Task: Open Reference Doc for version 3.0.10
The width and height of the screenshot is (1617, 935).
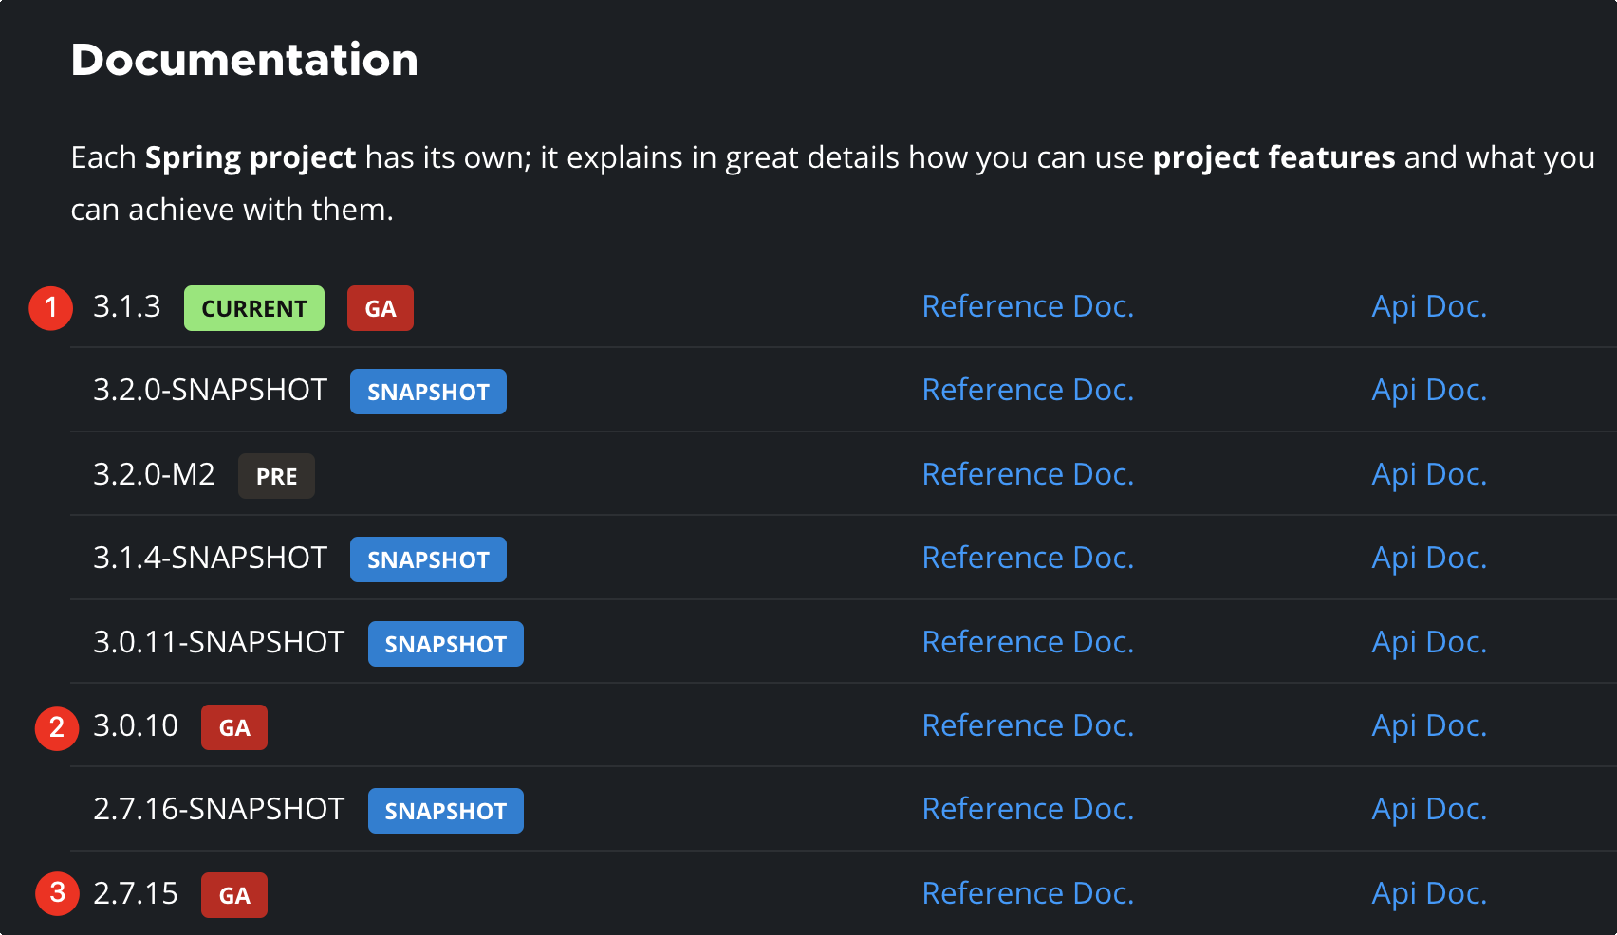Action: (x=1028, y=725)
